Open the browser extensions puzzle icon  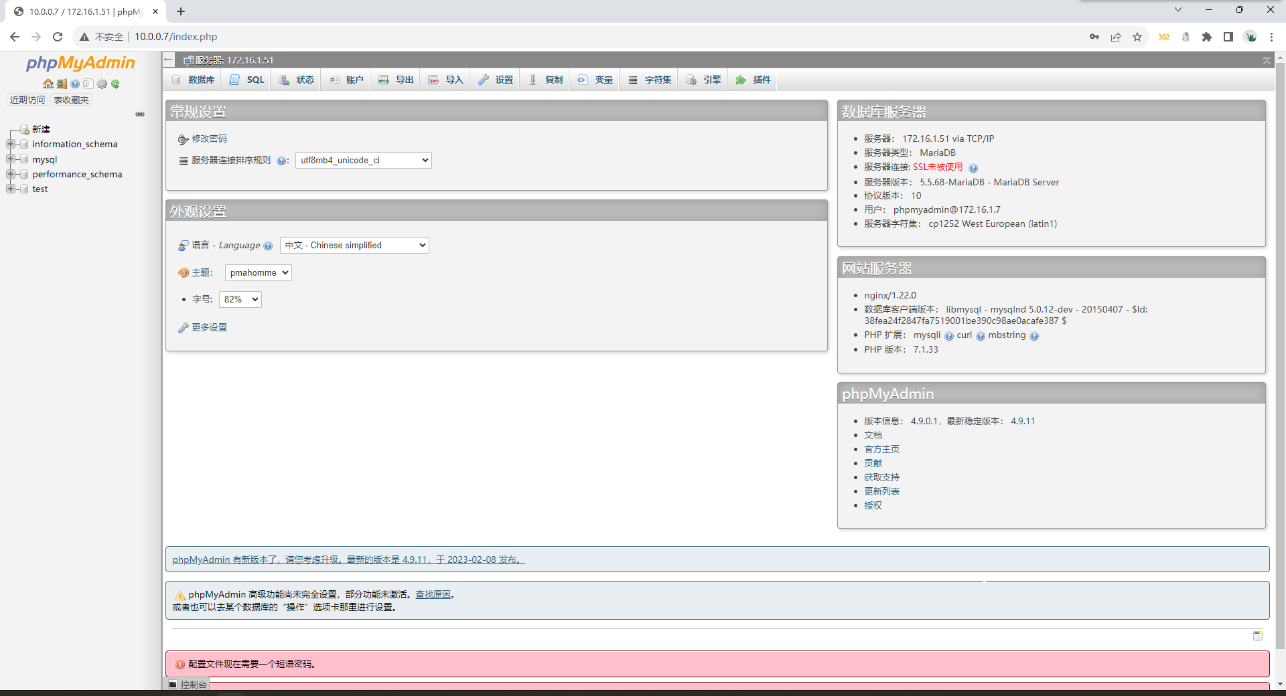(x=1207, y=37)
